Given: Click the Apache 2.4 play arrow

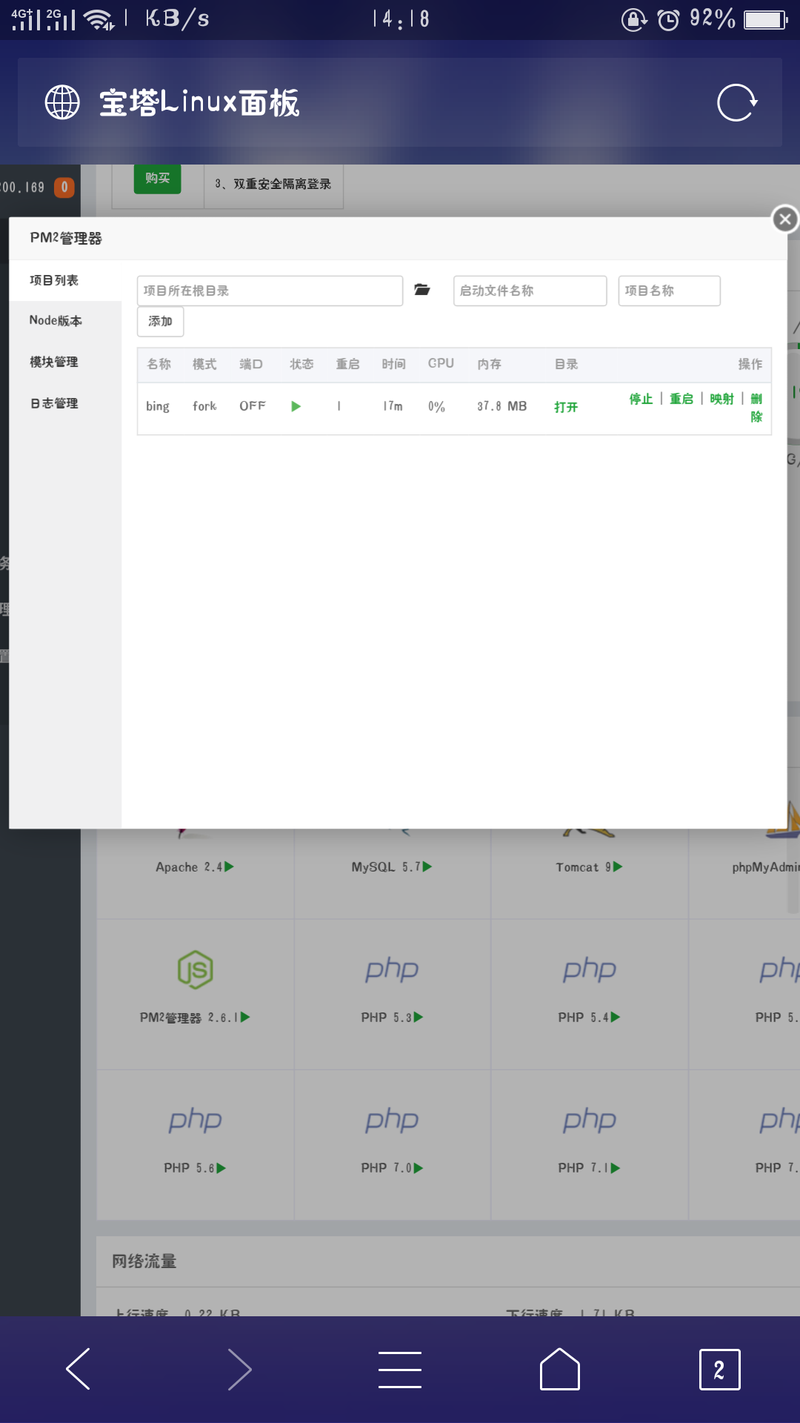Looking at the screenshot, I should (x=230, y=866).
